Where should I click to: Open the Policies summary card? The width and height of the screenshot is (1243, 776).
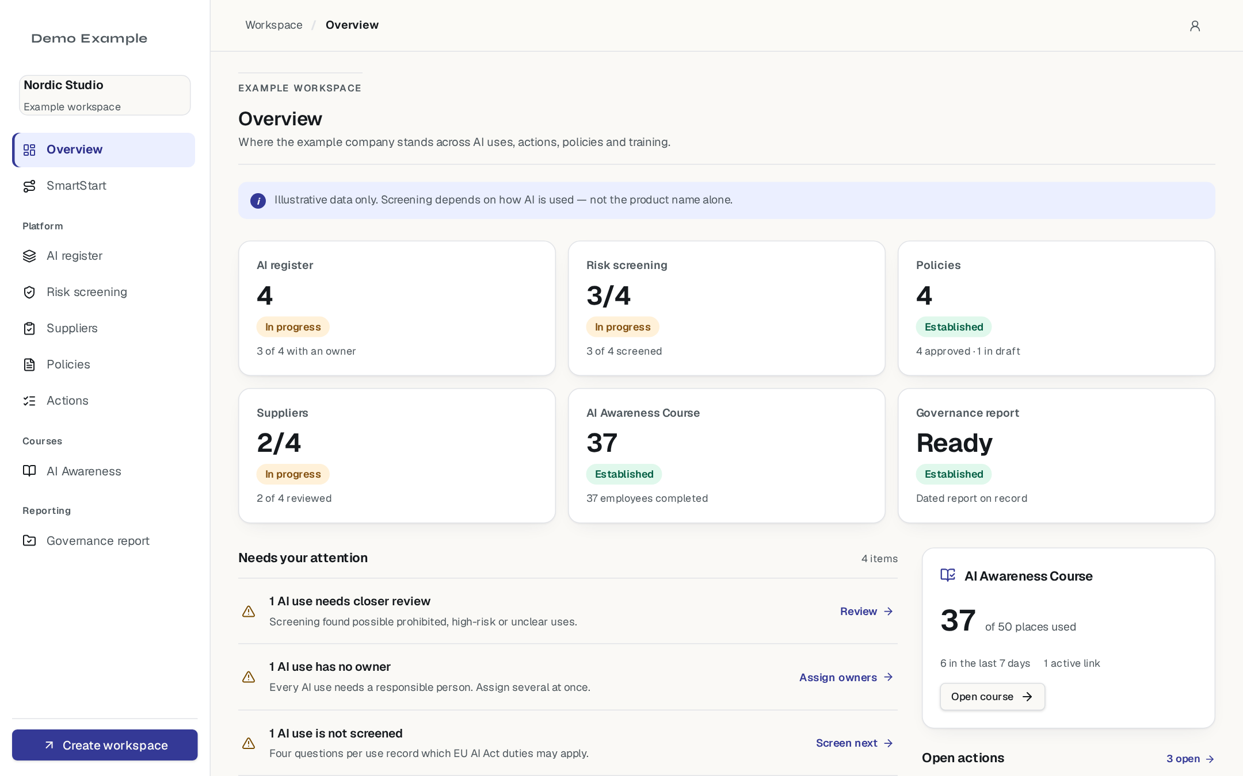tap(1057, 308)
